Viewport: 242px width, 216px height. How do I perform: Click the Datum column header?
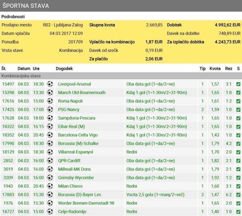[x=24, y=68]
